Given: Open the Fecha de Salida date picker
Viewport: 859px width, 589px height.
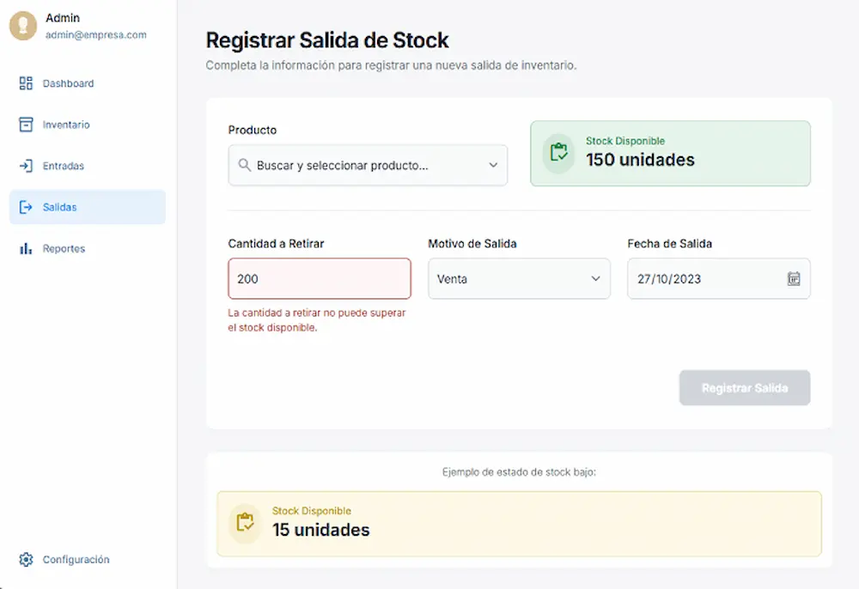Looking at the screenshot, I should point(719,279).
